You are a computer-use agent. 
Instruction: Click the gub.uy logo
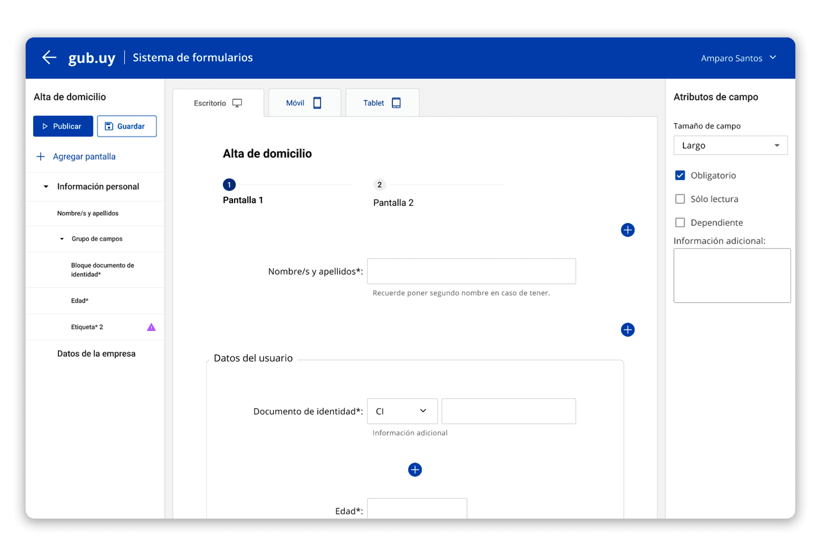92,58
